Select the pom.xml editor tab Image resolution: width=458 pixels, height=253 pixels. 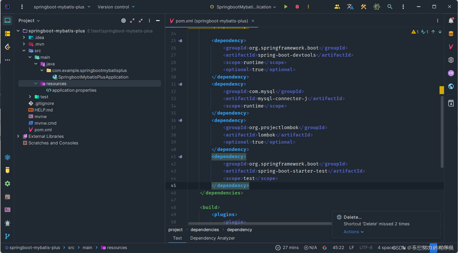(x=211, y=21)
